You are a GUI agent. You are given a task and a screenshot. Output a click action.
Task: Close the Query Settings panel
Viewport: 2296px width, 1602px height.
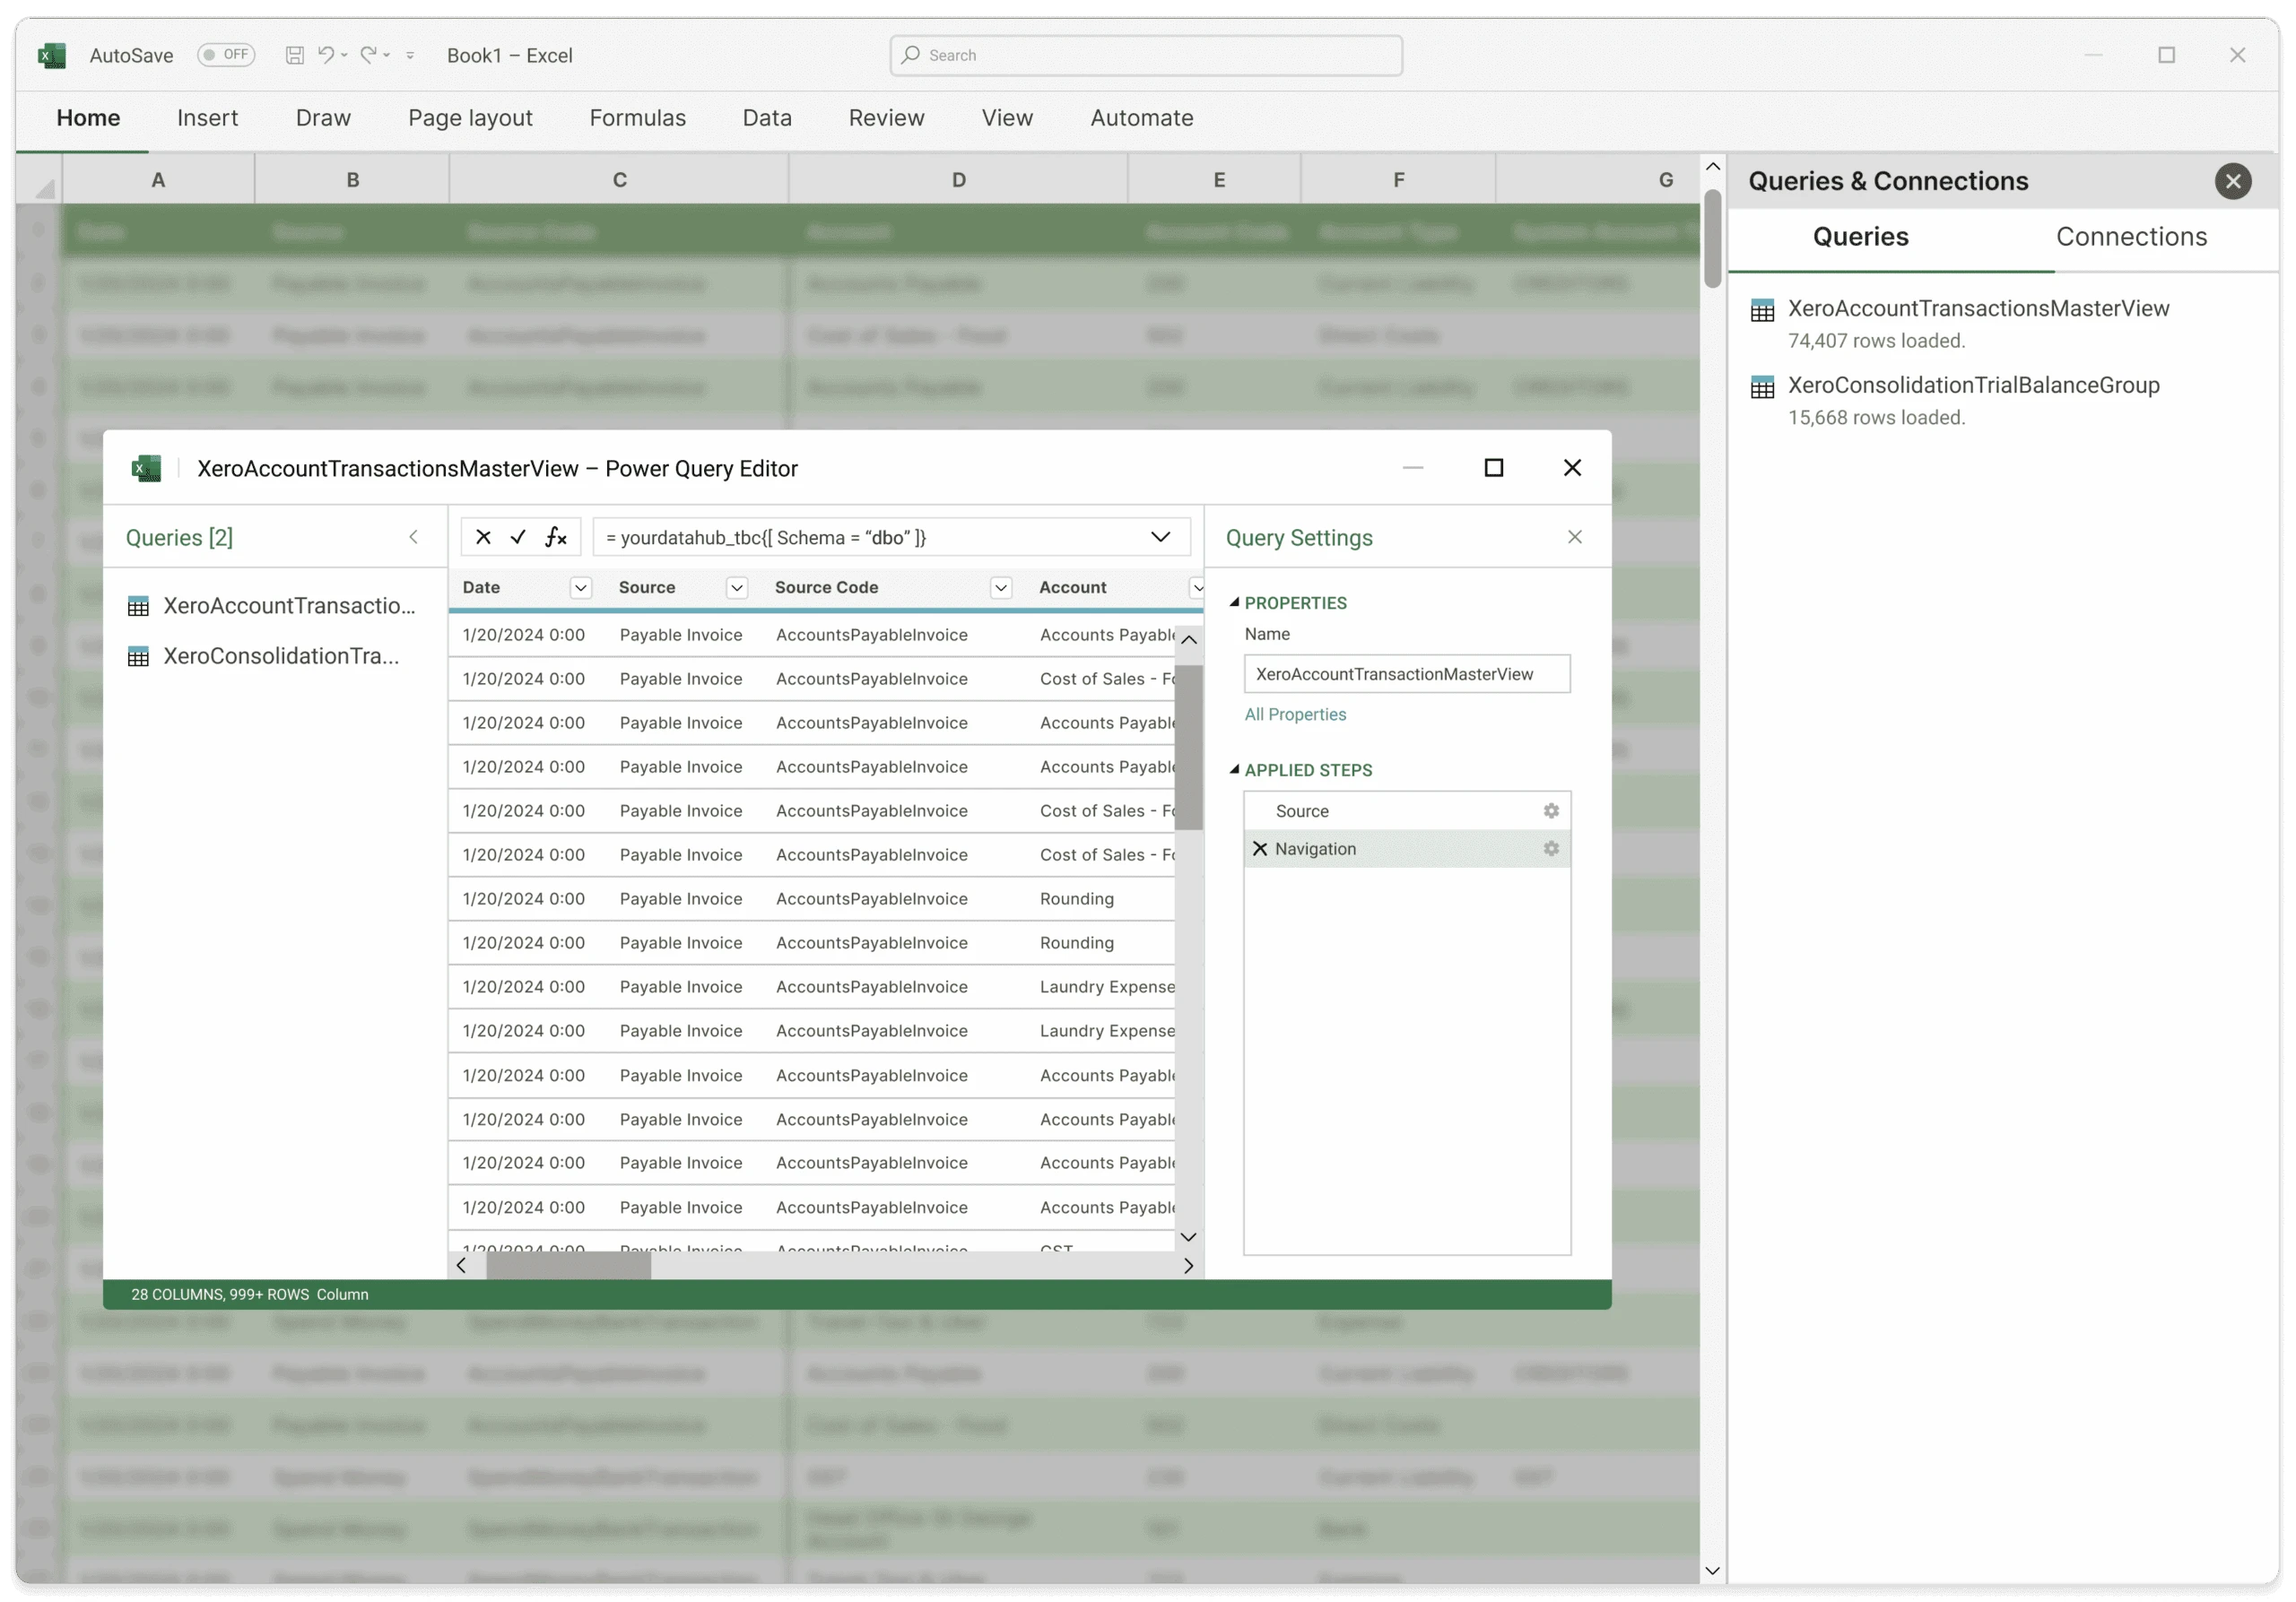(x=1574, y=537)
